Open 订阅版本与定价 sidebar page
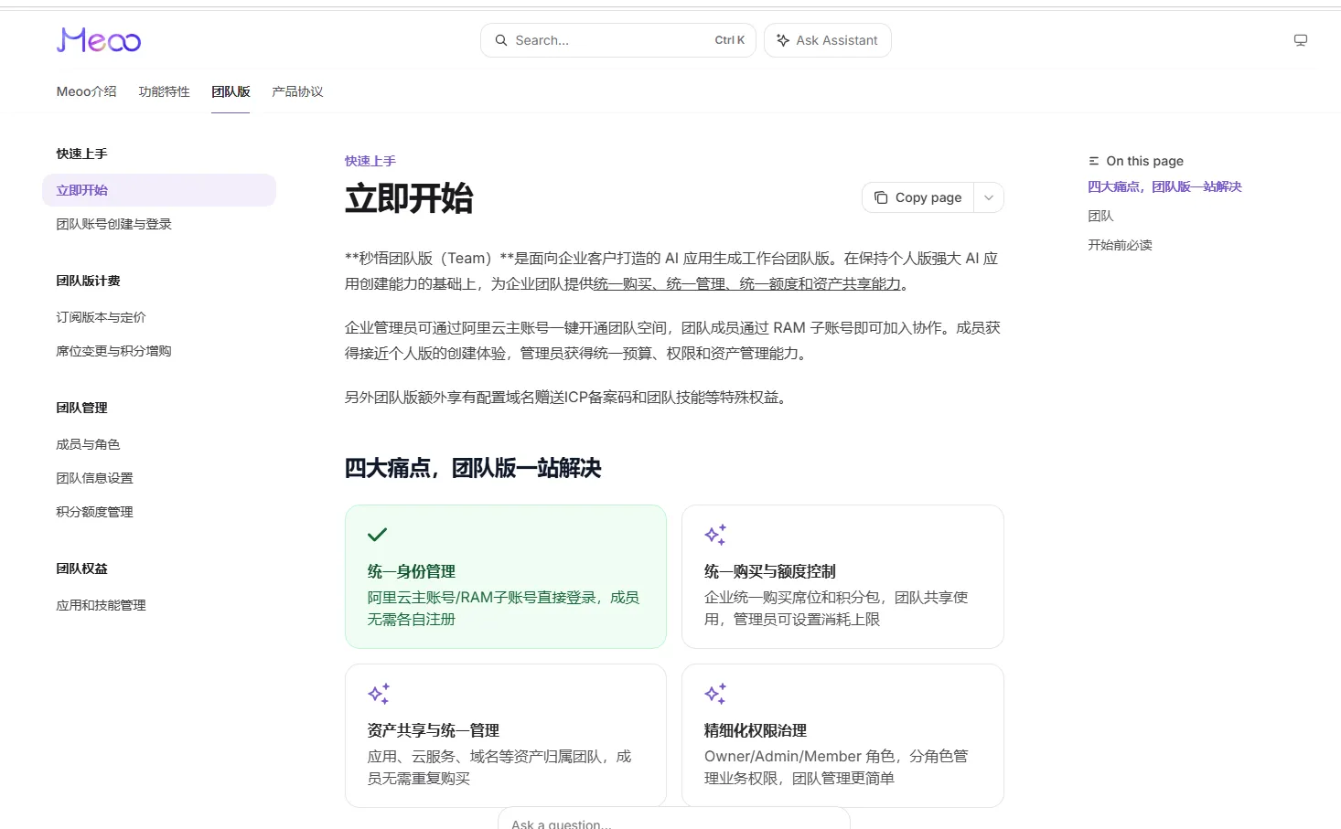1341x829 pixels. [102, 317]
